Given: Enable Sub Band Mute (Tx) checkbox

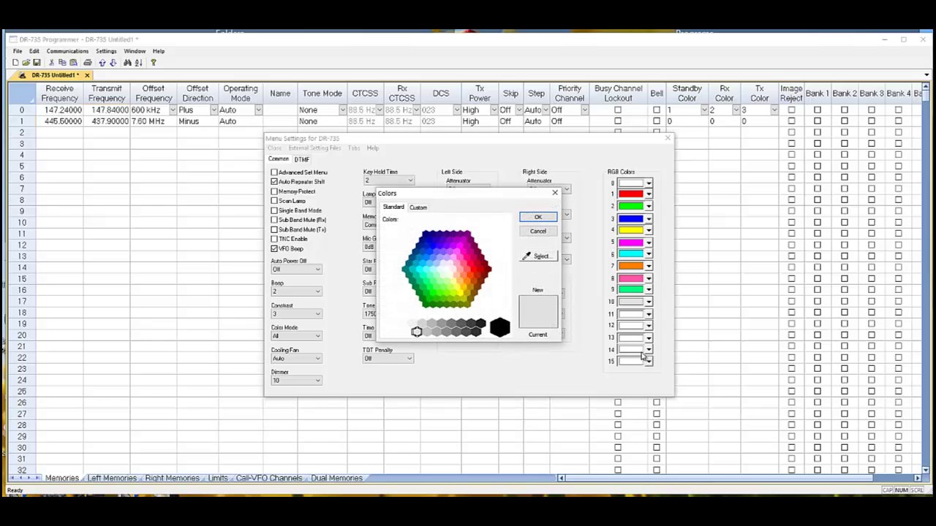Looking at the screenshot, I should click(x=274, y=229).
